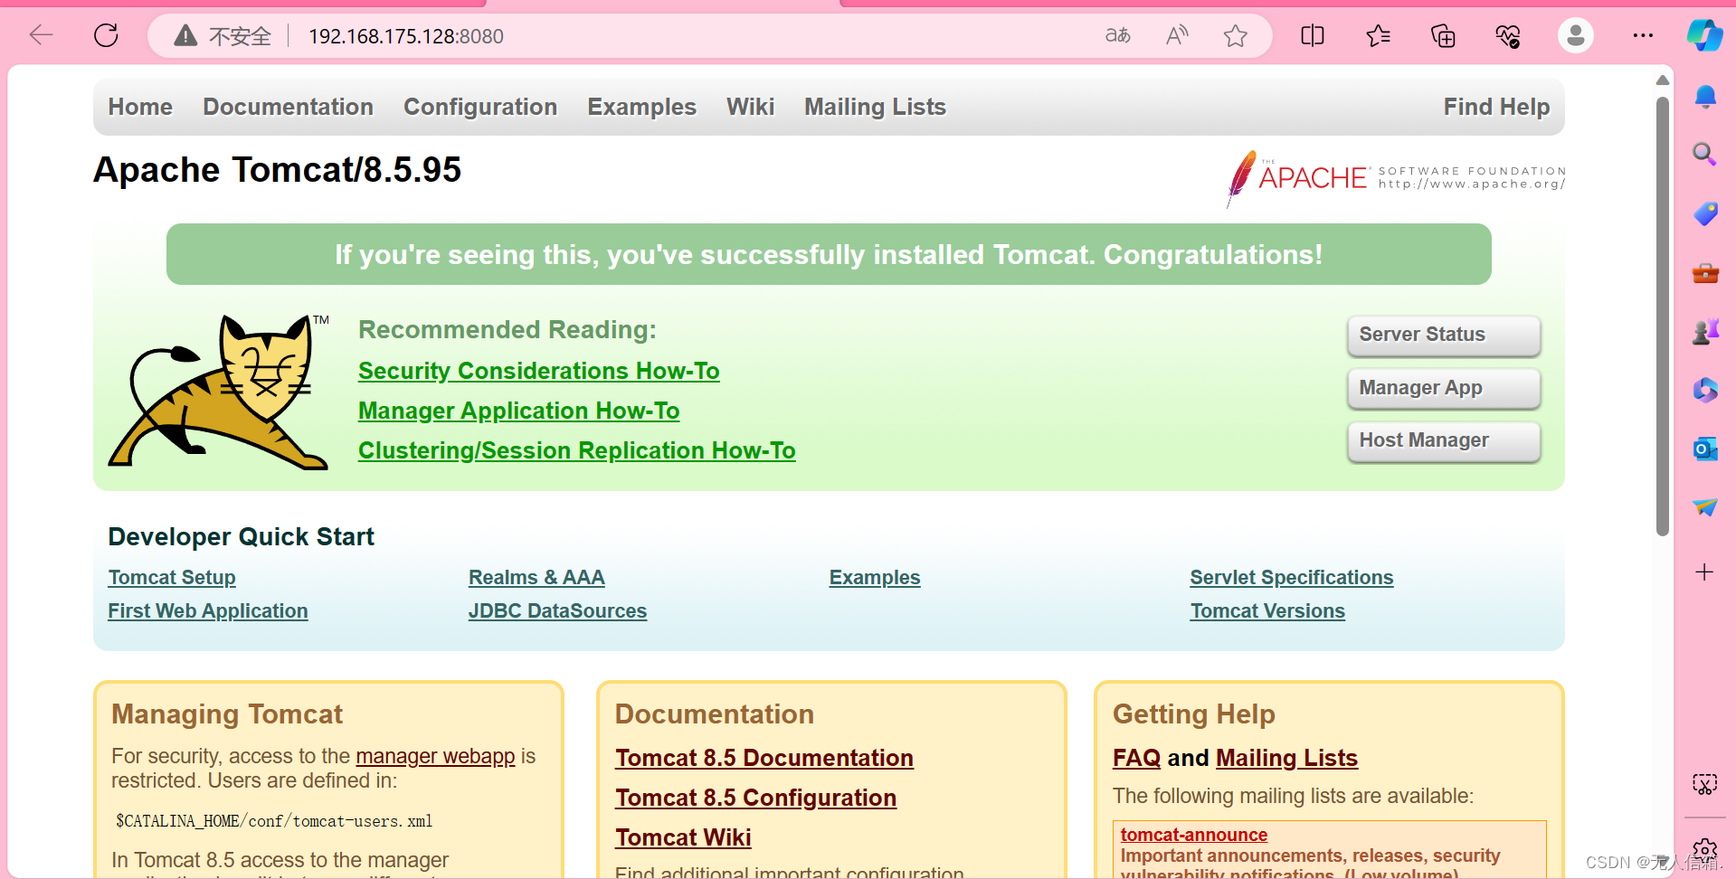Click the sidebar notifications bell
Screen dimensions: 1736x879
[x=1705, y=97]
